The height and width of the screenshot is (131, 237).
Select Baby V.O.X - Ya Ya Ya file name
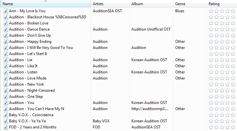click(x=27, y=121)
